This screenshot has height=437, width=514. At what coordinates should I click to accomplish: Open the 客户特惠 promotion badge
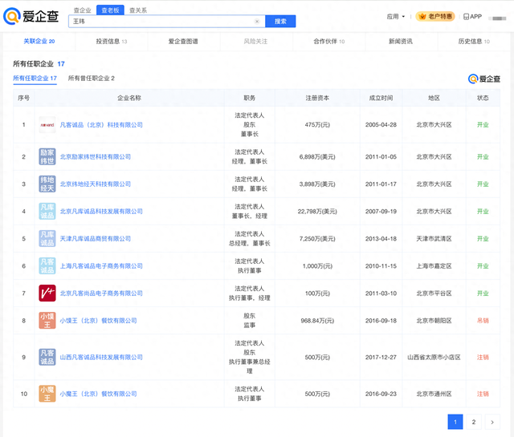435,16
